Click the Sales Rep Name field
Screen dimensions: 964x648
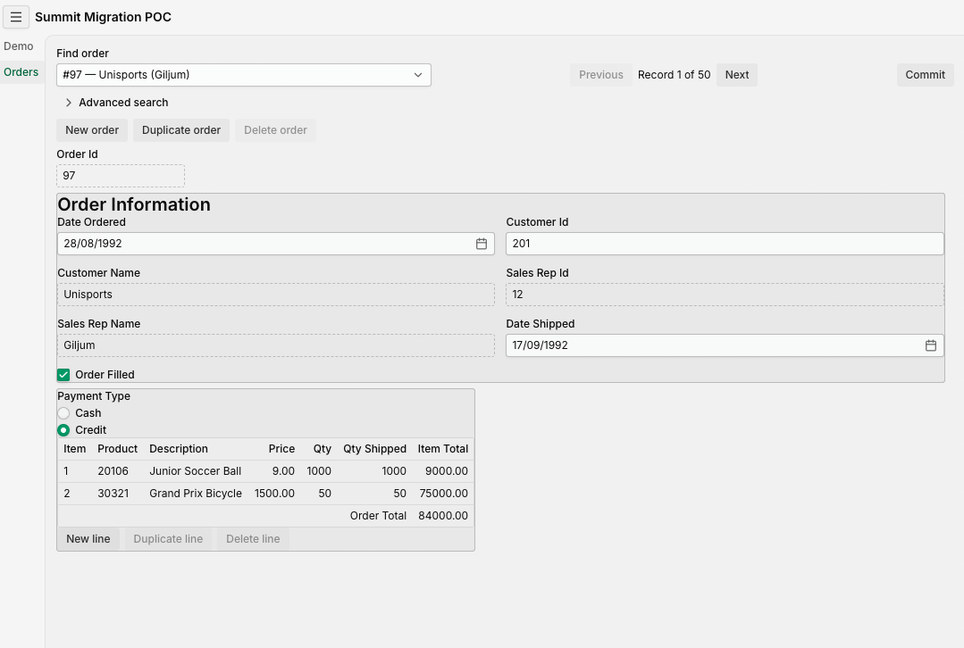(x=275, y=345)
